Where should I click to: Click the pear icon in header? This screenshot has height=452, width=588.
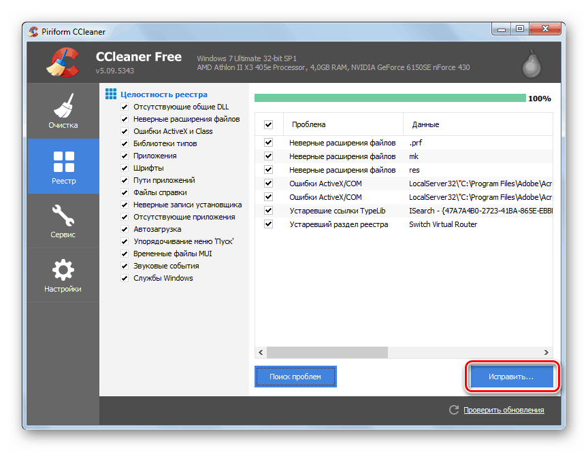tap(532, 63)
